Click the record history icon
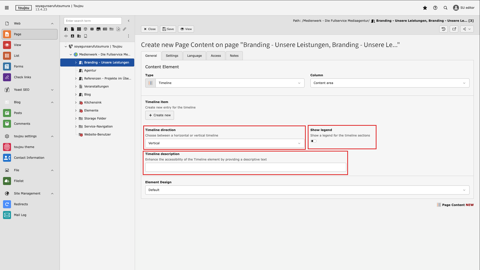The height and width of the screenshot is (270, 480). tap(443, 29)
